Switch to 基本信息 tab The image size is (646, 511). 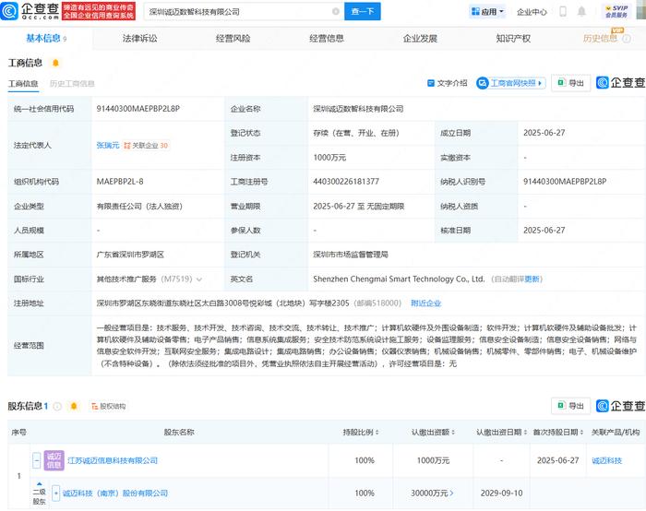click(46, 39)
